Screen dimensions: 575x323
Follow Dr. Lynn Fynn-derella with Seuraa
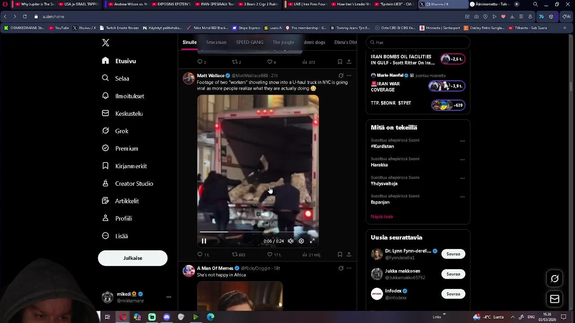(x=453, y=254)
